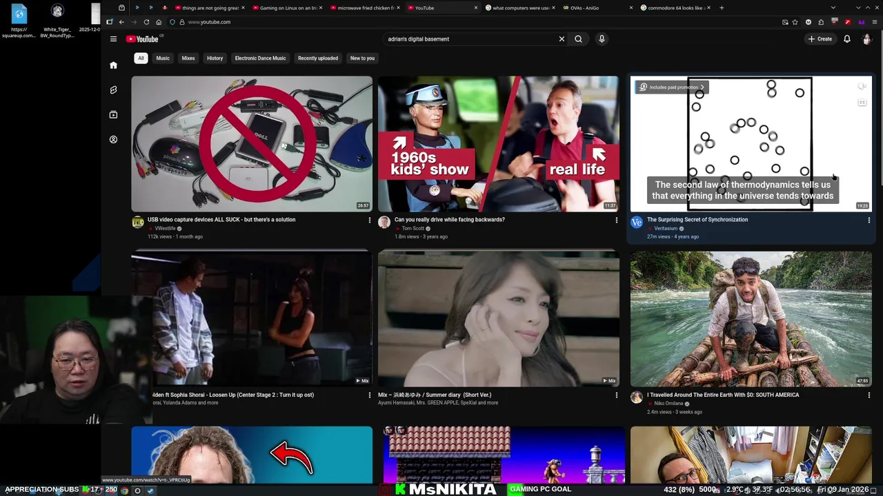Open the You page in mini sidebar
The width and height of the screenshot is (883, 496).
pyautogui.click(x=113, y=140)
